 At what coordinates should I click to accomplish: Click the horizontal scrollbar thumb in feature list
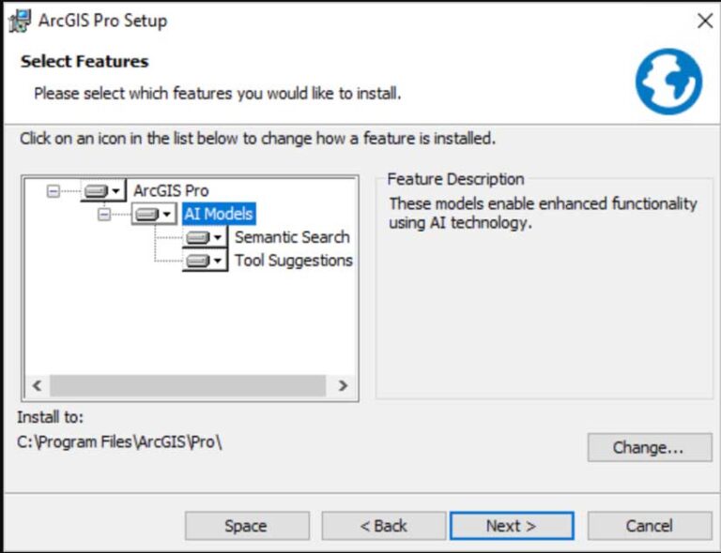click(x=188, y=386)
